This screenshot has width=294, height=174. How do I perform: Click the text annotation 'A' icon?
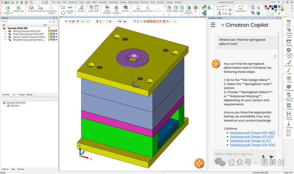pos(219,13)
